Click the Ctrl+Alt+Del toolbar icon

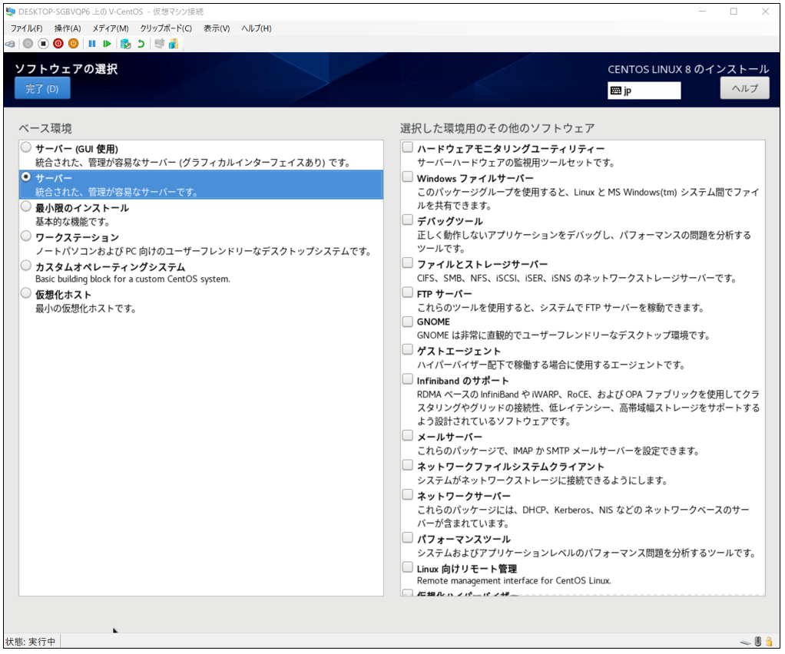10,44
